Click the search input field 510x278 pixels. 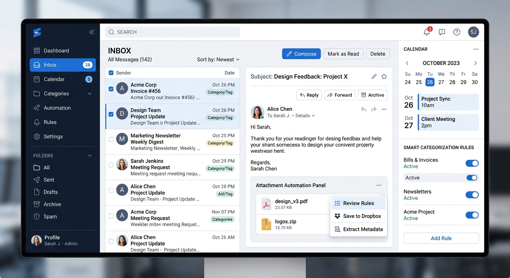click(x=172, y=32)
